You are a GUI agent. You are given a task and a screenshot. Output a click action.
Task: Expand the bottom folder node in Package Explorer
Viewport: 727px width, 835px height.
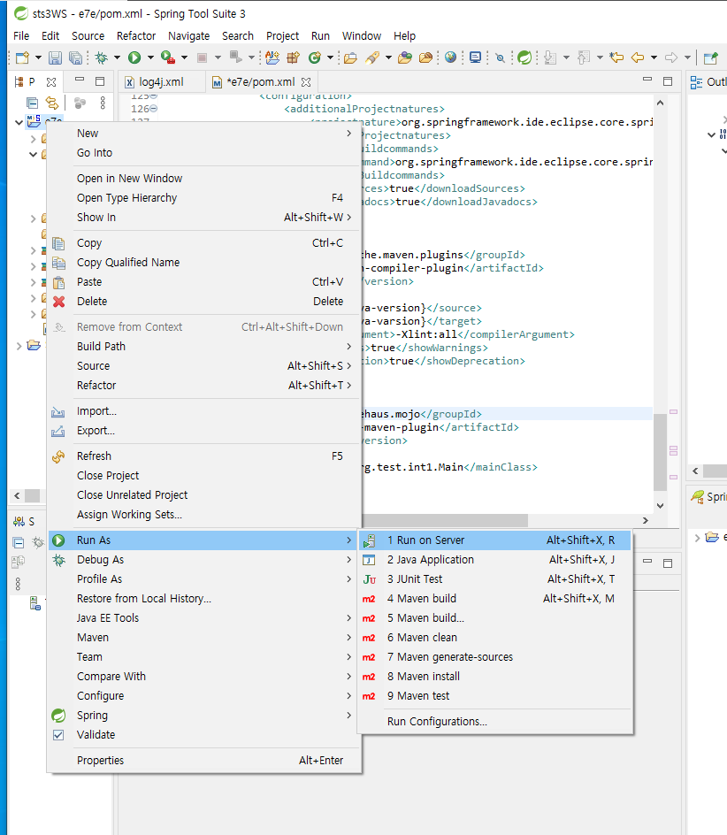coord(19,346)
